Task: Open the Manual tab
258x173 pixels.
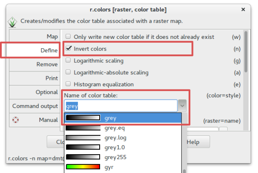Action: click(35, 120)
